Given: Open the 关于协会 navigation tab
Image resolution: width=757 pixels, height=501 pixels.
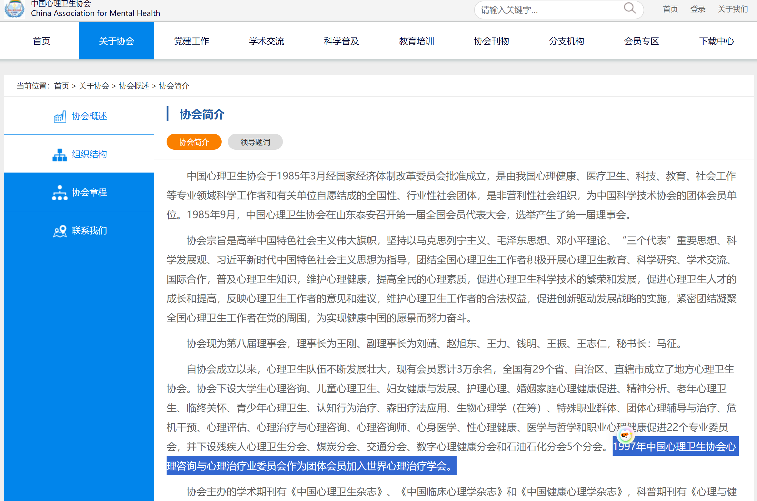Looking at the screenshot, I should click(x=116, y=41).
